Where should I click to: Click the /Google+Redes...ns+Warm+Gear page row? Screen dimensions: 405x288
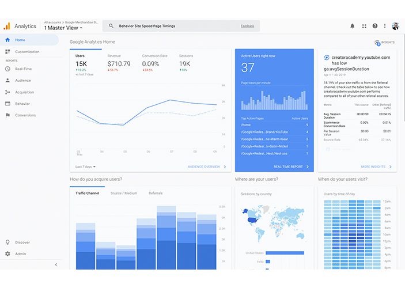click(x=274, y=139)
